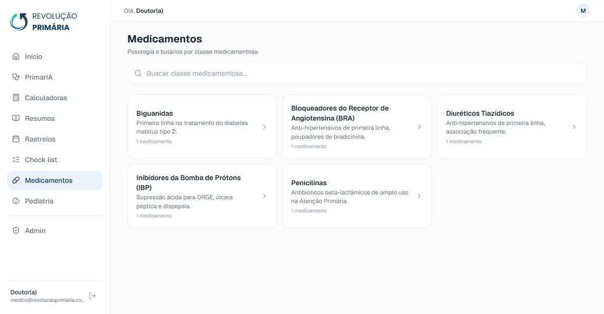604x314 pixels.
Task: Open Rastreios from the sidebar
Action: pyautogui.click(x=55, y=139)
